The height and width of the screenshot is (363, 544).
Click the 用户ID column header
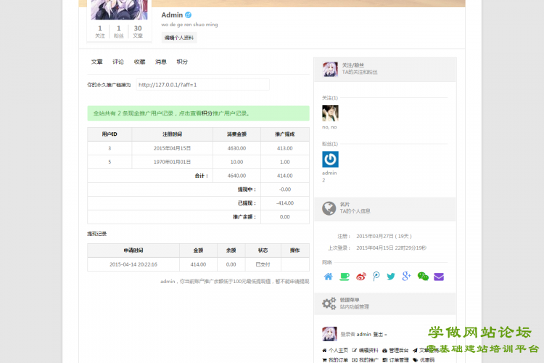coord(110,134)
